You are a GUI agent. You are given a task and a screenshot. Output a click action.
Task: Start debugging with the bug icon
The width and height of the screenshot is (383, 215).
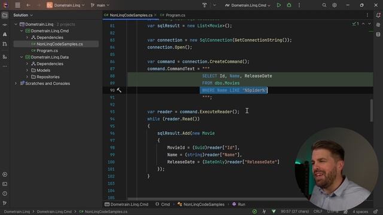(x=289, y=5)
